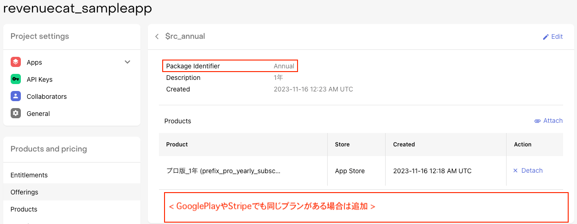Image resolution: width=577 pixels, height=224 pixels.
Task: Click the Project settings heading
Action: click(40, 36)
